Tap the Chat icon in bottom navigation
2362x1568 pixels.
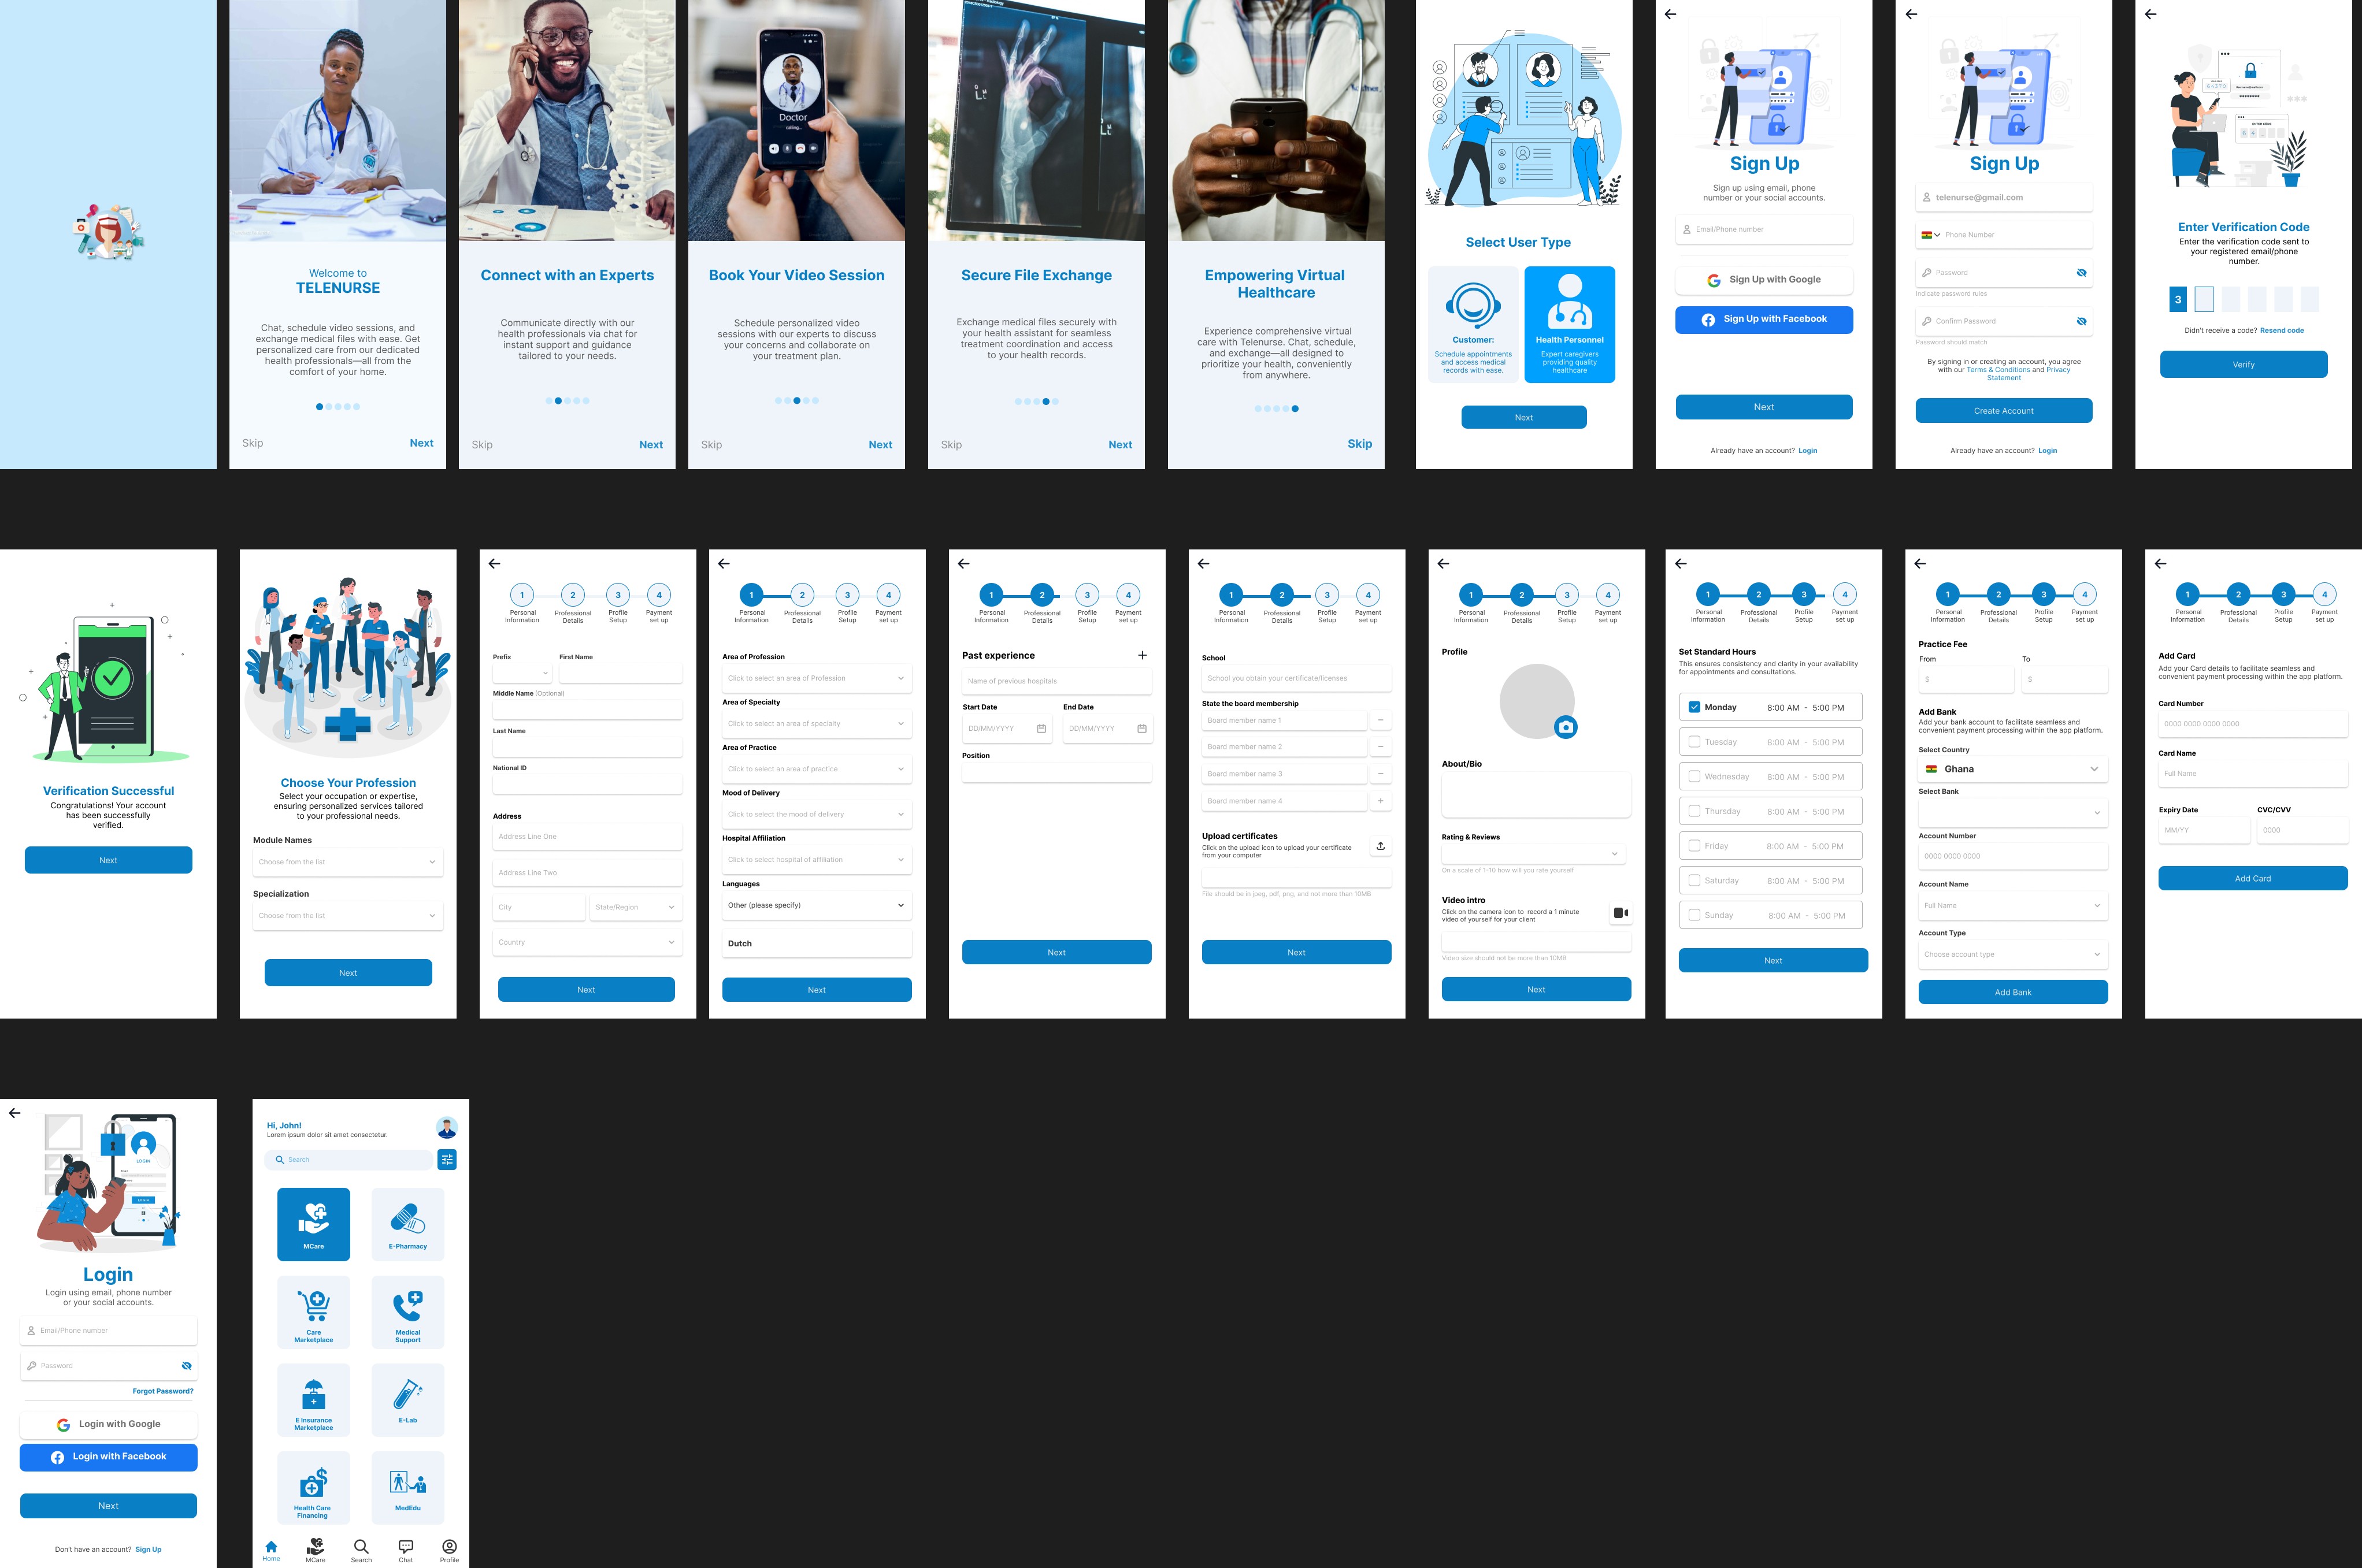point(405,1547)
